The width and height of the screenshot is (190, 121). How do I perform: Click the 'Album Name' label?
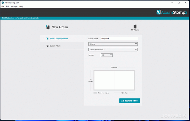coord(93,39)
